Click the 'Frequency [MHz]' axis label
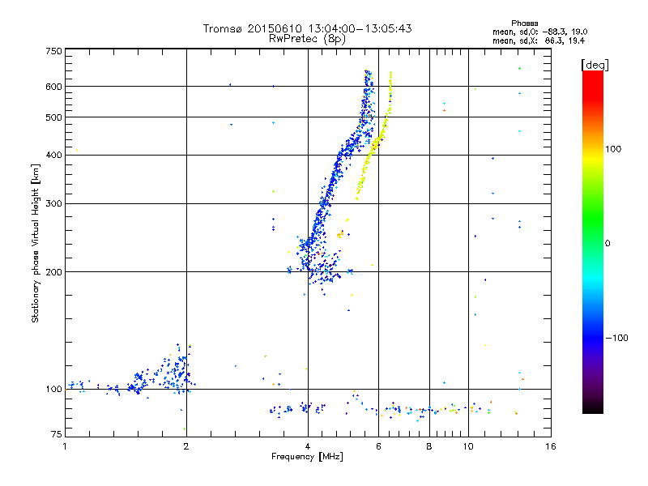This screenshot has width=648, height=486. (307, 457)
